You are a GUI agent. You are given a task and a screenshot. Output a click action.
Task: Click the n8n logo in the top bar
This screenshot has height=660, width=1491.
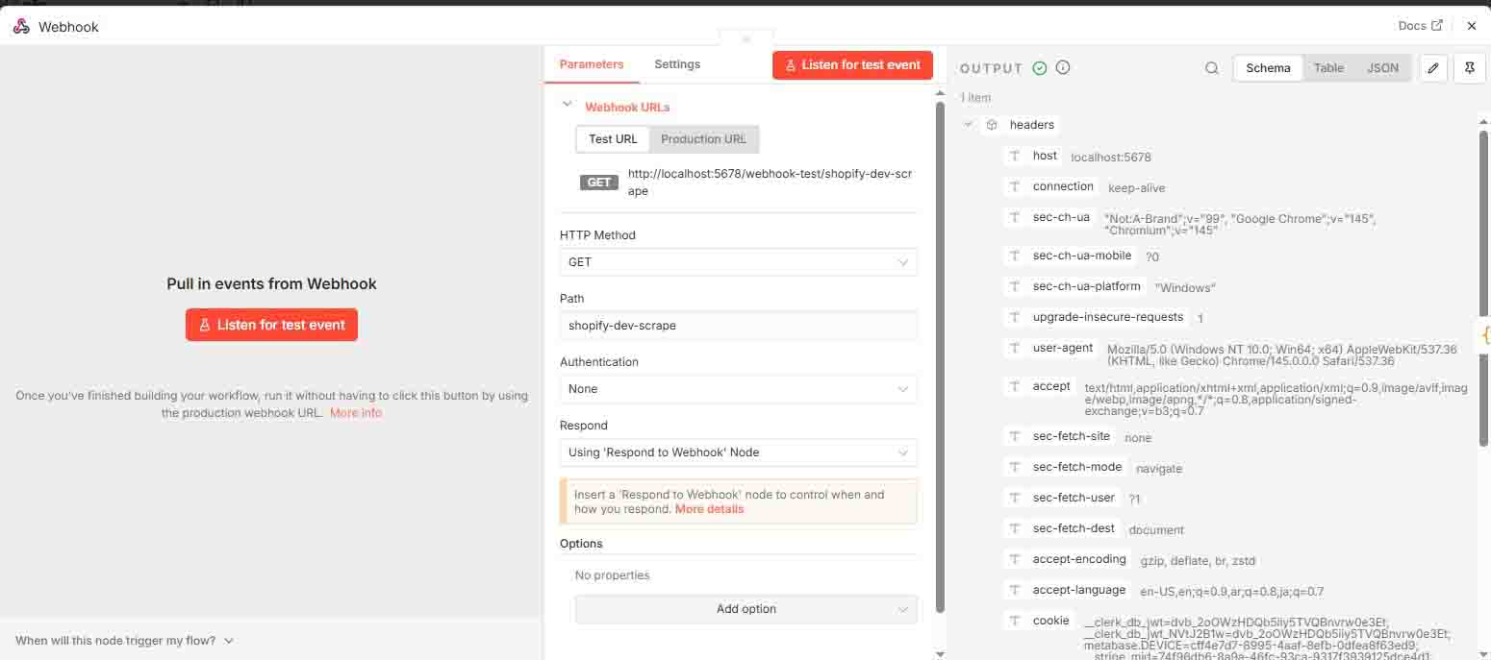20,26
